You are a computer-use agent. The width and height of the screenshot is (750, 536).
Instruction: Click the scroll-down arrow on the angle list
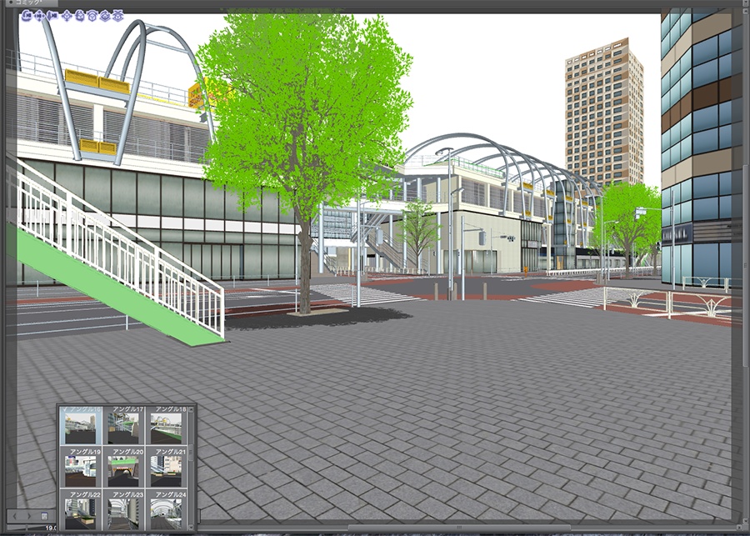(189, 528)
